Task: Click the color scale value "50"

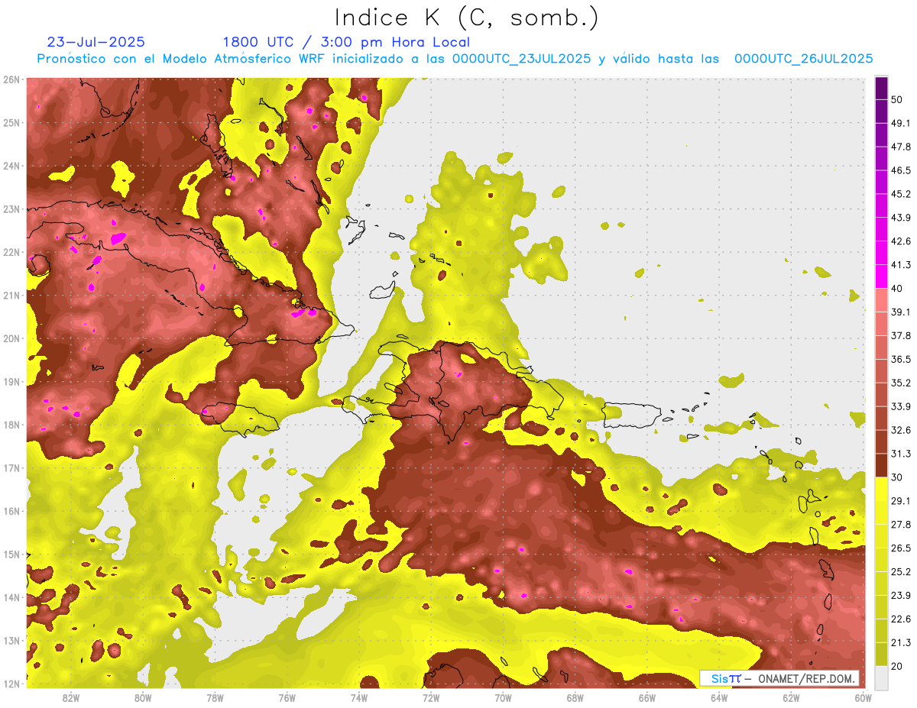Action: coord(898,99)
